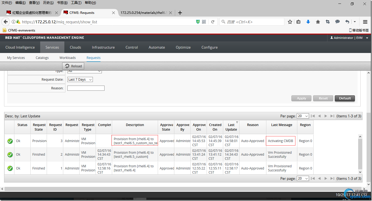Screen dimensions: 372x201
Task: Click the table scrollbar down arrow
Action: (360, 172)
